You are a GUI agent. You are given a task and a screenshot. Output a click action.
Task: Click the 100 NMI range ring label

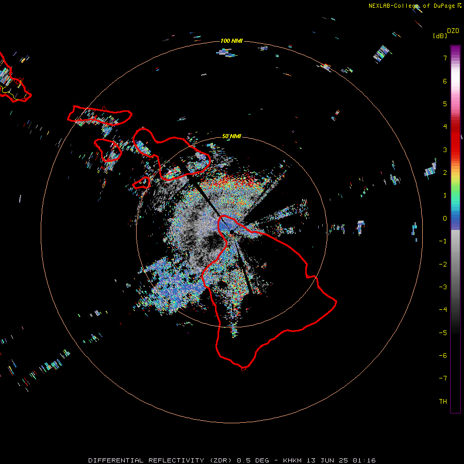231,41
